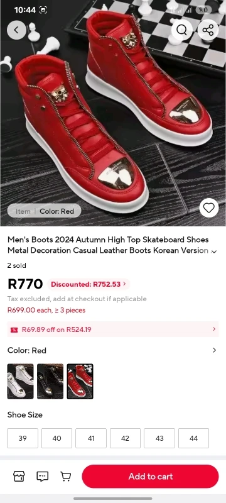Select shoe size 39
Image resolution: width=226 pixels, height=503 pixels.
pos(23,438)
